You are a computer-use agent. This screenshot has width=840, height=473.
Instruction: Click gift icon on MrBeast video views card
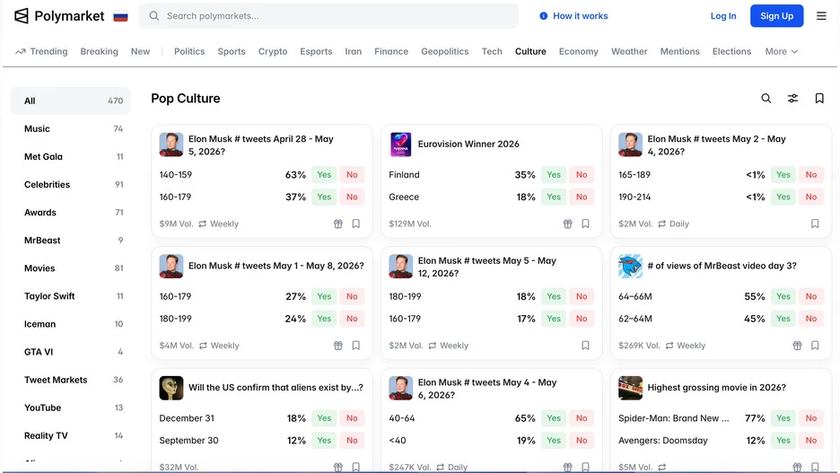click(797, 346)
